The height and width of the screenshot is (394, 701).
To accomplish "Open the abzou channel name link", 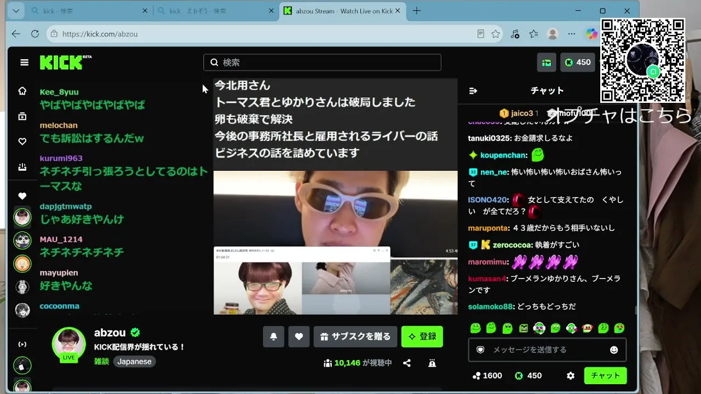I will pos(110,333).
